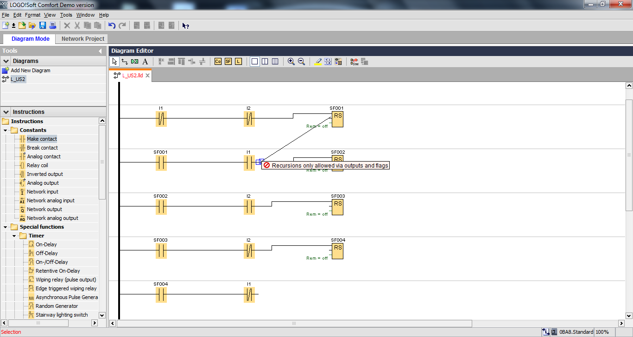Toggle the yellow highlighter tool
633x337 pixels.
(x=318, y=61)
